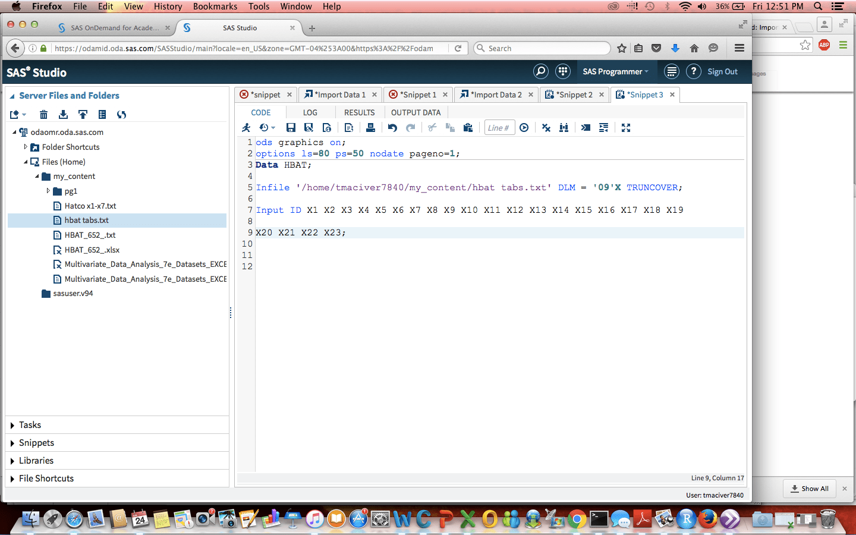Select the Import Data 1 tab

click(x=339, y=94)
